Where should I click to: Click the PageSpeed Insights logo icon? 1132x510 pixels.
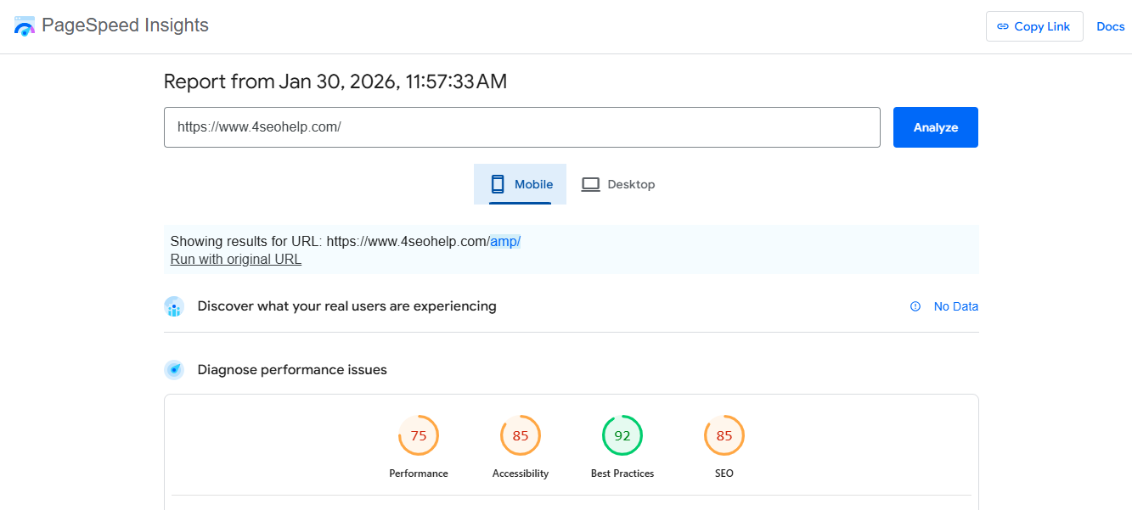[x=25, y=25]
